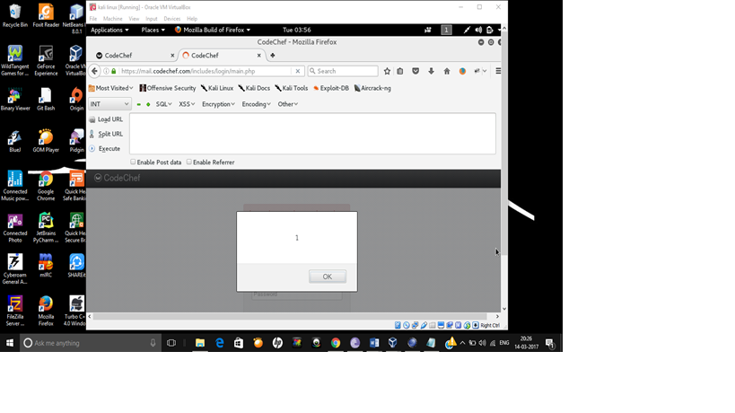Expand HackBar Other menu
Screen dimensions: 735x413
tap(287, 104)
